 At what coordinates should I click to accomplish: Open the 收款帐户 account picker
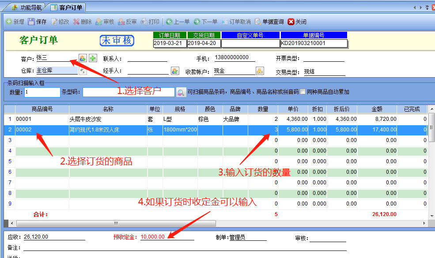(260, 71)
